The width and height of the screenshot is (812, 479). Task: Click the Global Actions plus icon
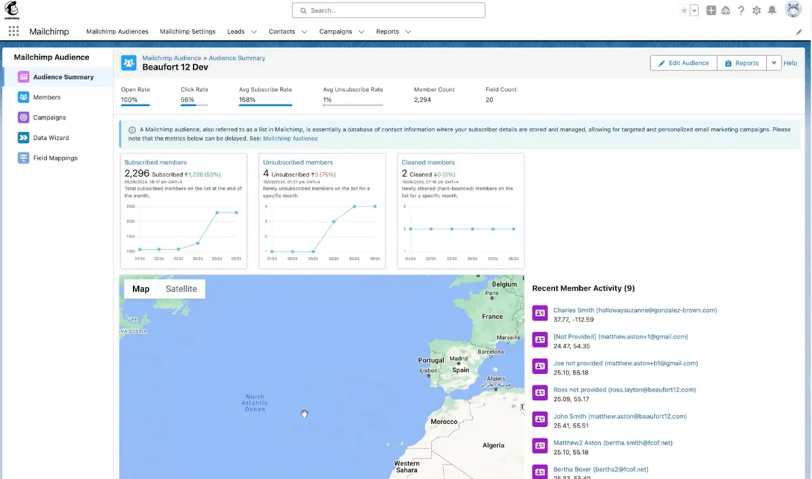711,11
